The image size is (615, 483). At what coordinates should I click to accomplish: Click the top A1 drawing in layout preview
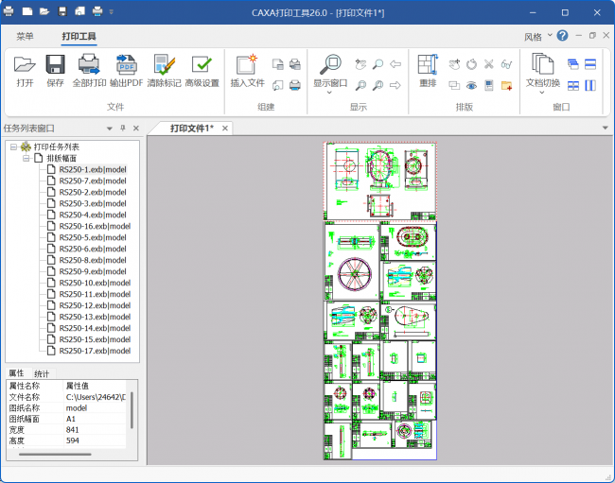click(x=379, y=181)
